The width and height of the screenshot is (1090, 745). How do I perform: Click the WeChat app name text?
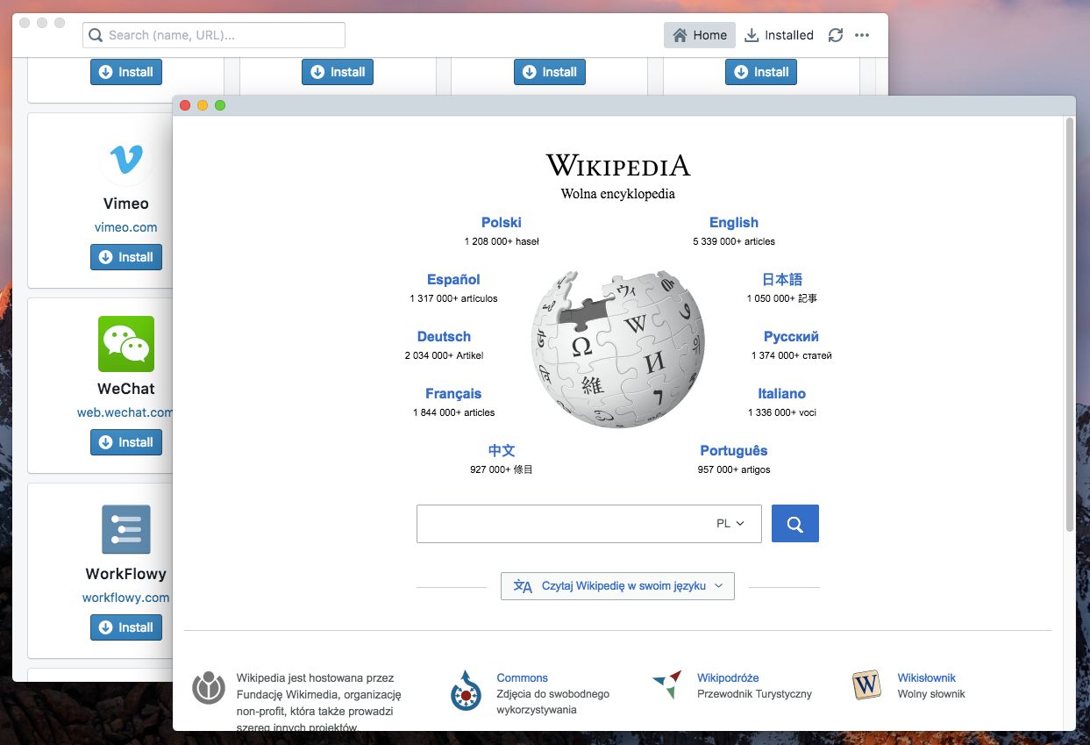pyautogui.click(x=126, y=389)
